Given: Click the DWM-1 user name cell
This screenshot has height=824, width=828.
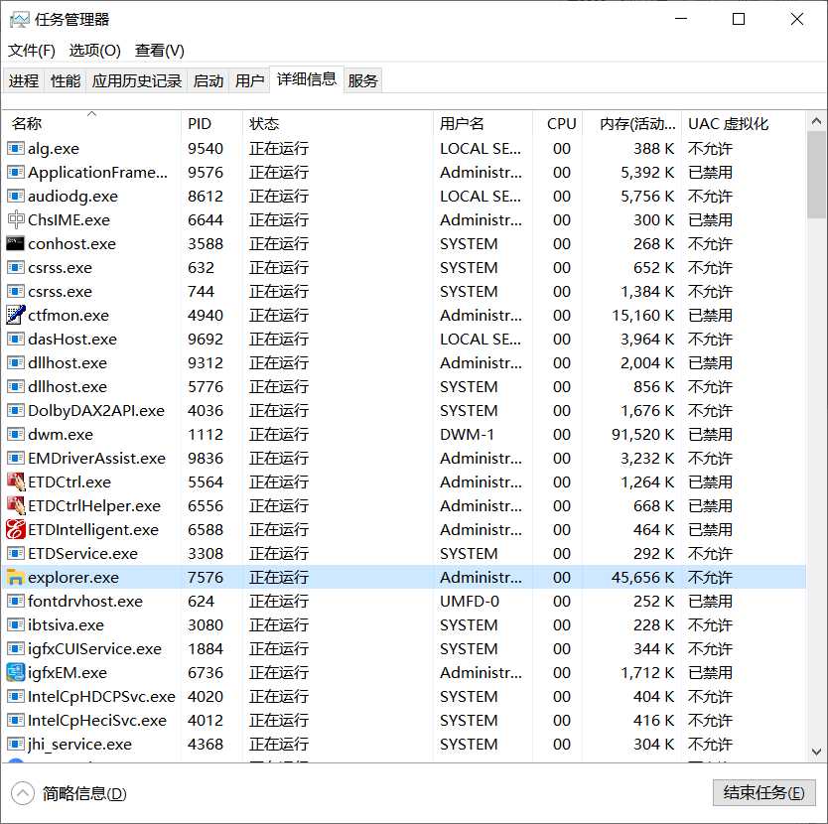Looking at the screenshot, I should pyautogui.click(x=467, y=434).
